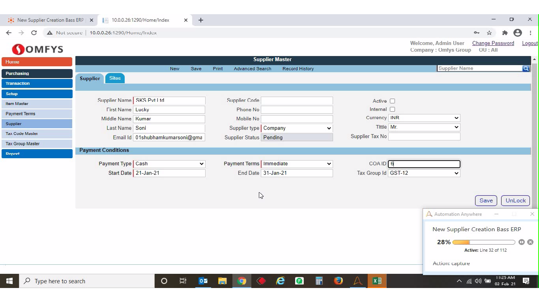Bookmark this page with the star icon
The height and width of the screenshot is (303, 539).
489,33
